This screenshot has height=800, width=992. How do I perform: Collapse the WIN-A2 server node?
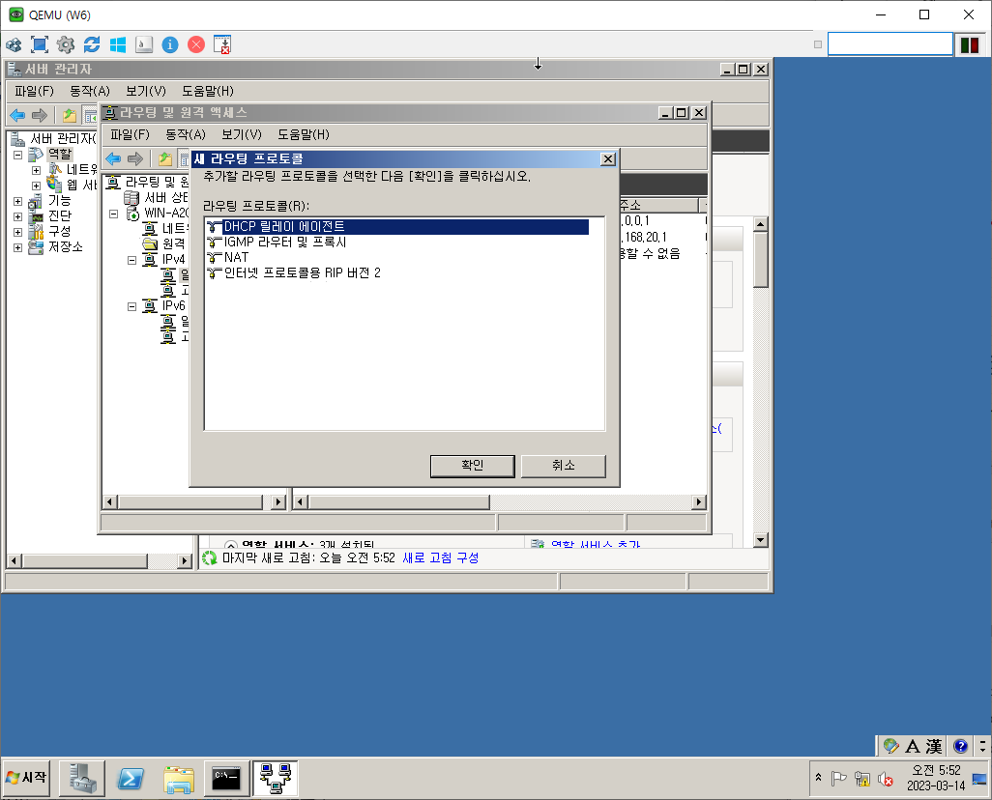click(114, 214)
